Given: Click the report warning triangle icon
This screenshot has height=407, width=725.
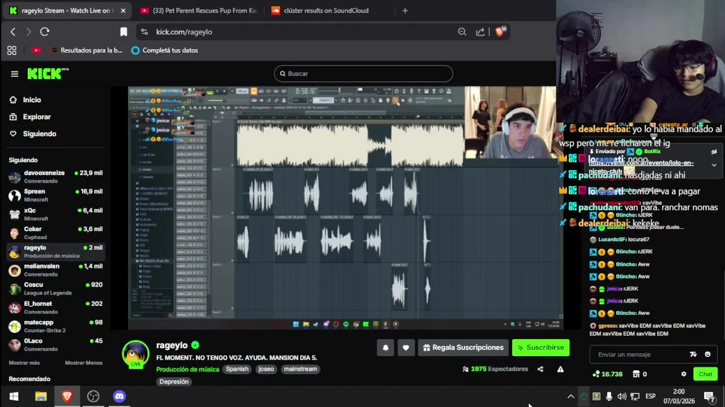Looking at the screenshot, I should [560, 369].
